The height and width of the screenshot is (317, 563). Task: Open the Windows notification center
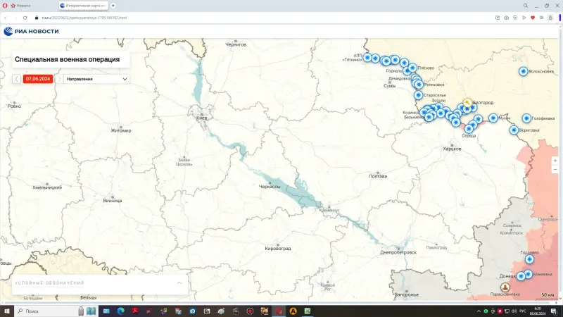554,311
